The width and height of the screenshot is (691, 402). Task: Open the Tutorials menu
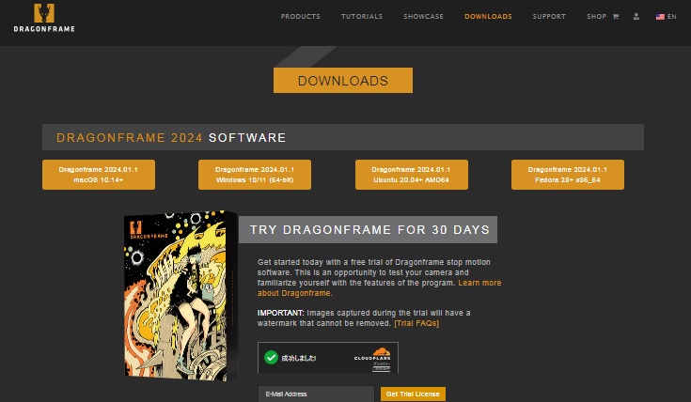pos(362,16)
